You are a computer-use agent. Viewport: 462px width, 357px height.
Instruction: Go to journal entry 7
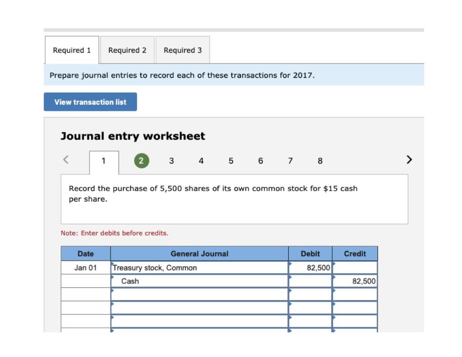click(x=290, y=161)
